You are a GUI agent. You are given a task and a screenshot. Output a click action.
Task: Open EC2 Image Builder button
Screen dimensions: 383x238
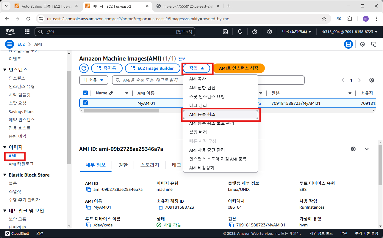[x=153, y=68]
